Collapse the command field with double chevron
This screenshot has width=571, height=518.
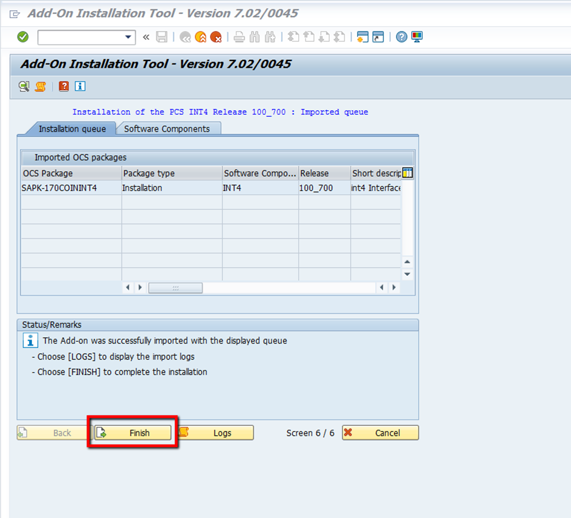[146, 38]
